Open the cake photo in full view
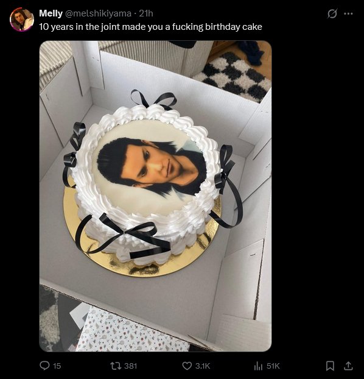The image size is (364, 379). 155,196
